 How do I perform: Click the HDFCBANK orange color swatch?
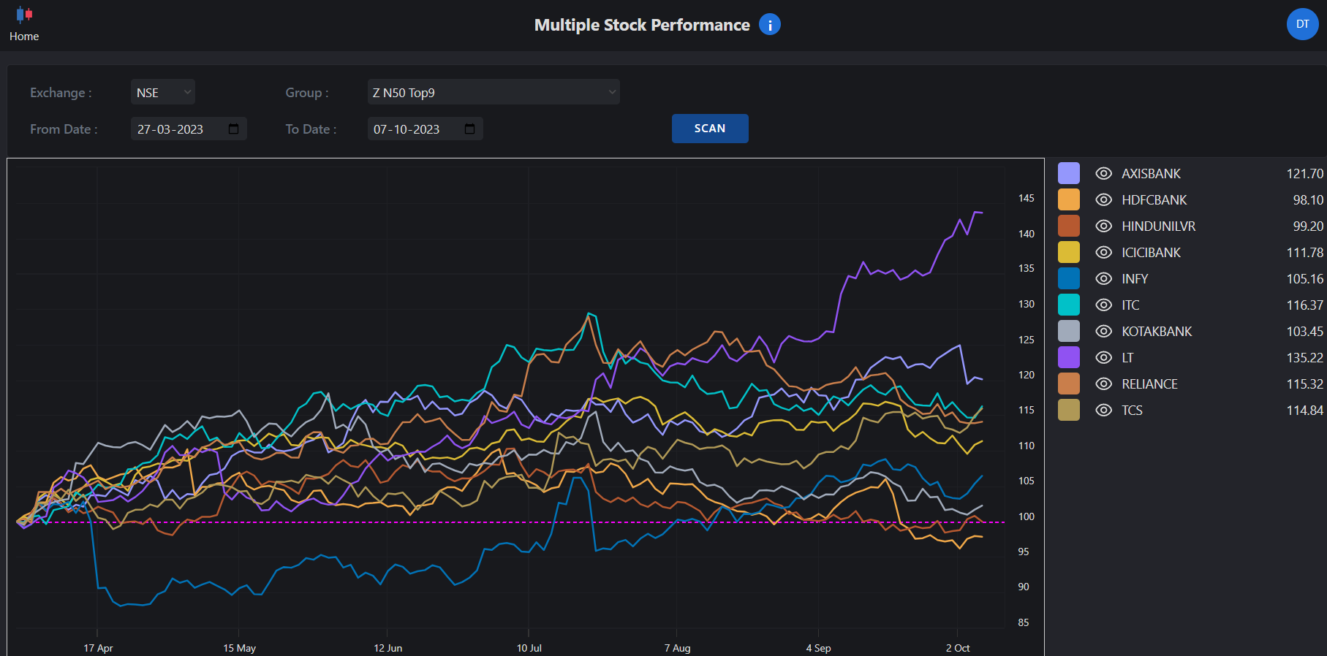(x=1069, y=199)
